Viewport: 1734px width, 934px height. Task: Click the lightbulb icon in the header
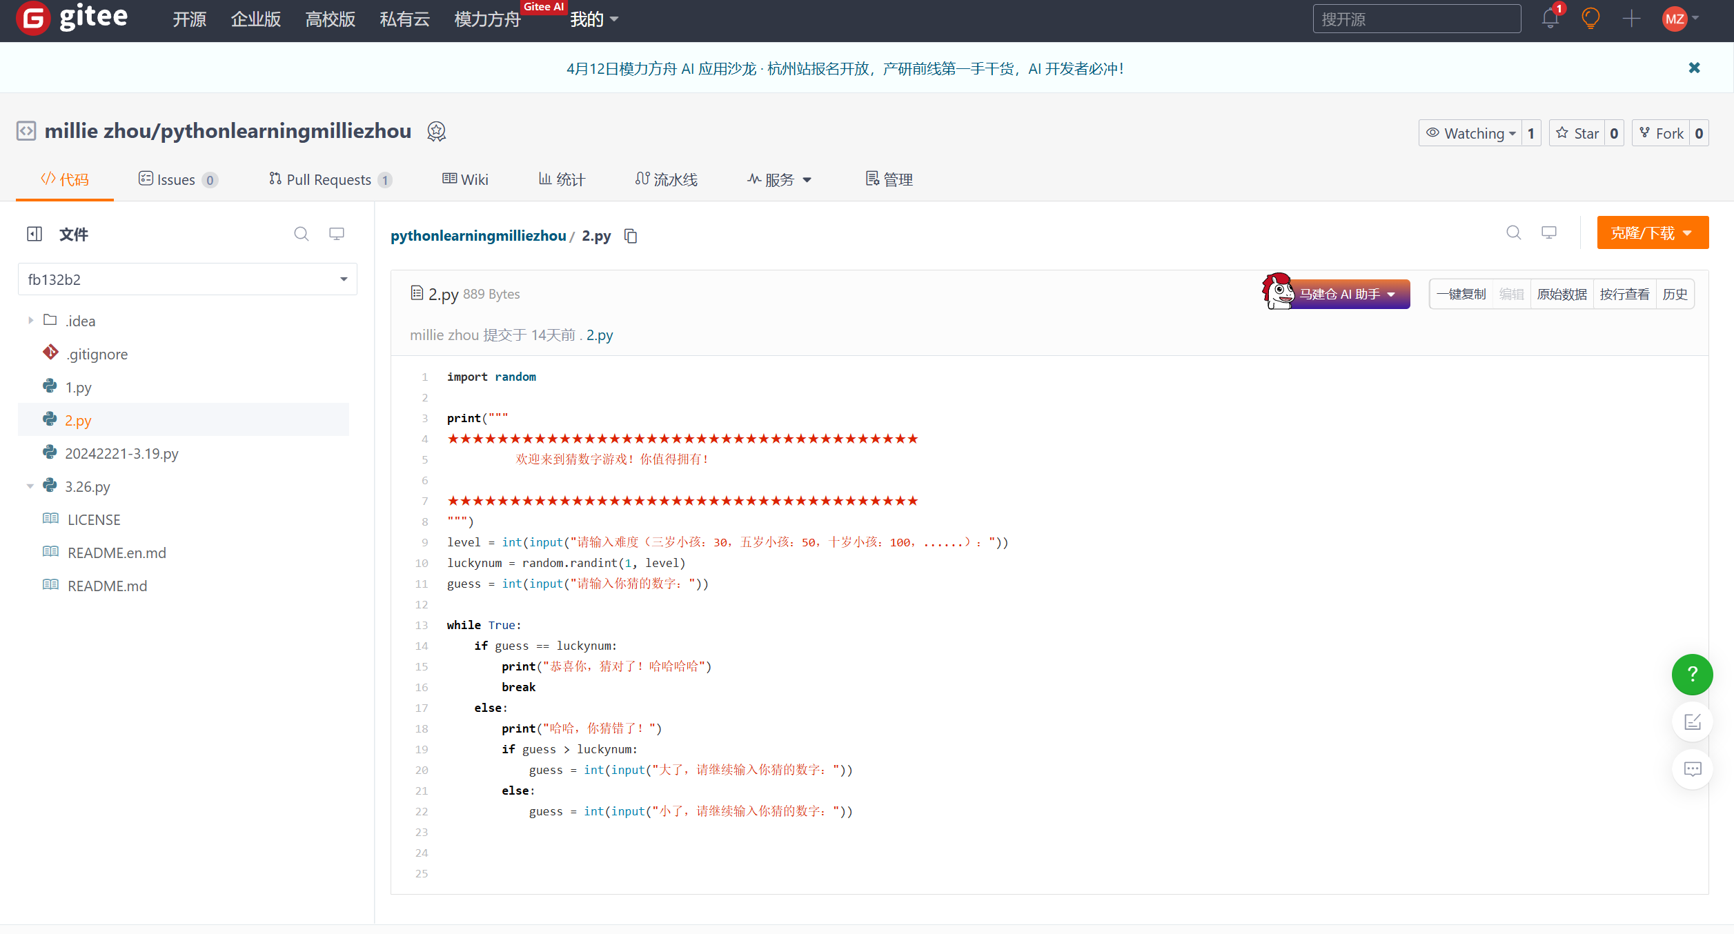[x=1590, y=19]
